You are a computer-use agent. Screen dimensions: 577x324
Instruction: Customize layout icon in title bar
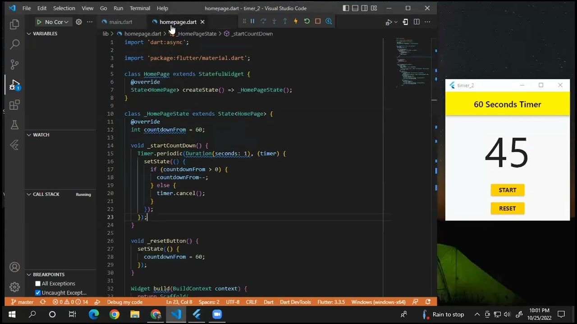374,8
